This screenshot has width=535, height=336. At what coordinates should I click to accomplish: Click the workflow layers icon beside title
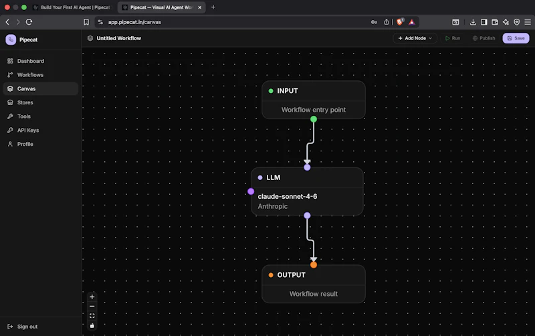[90, 38]
